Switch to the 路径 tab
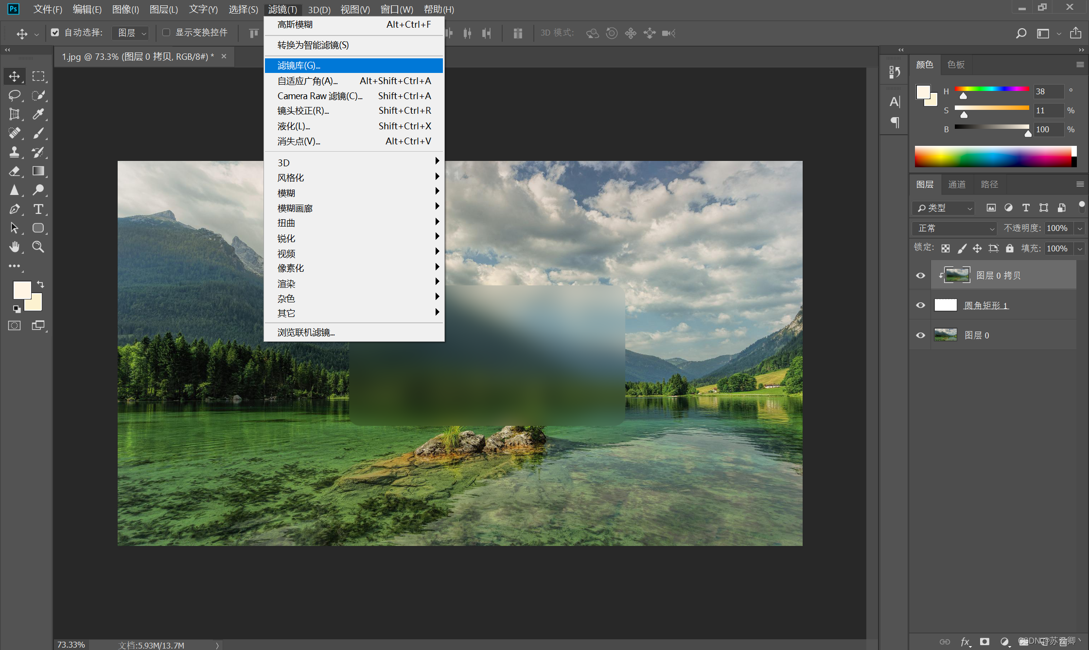 989,184
